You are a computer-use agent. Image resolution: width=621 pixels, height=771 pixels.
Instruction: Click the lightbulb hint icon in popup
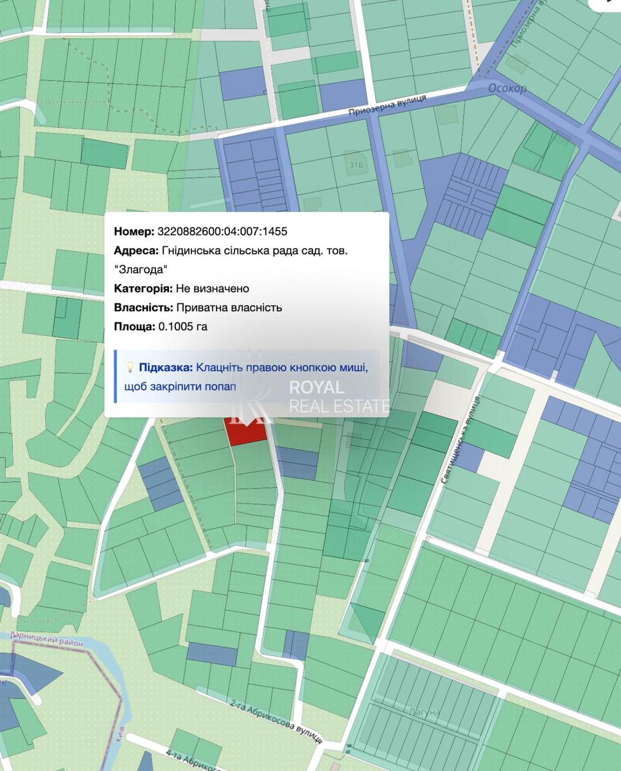(130, 368)
